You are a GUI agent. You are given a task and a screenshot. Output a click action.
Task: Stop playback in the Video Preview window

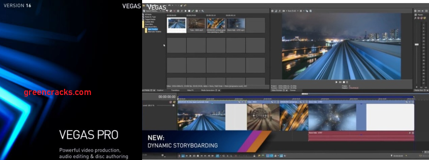[344, 82]
